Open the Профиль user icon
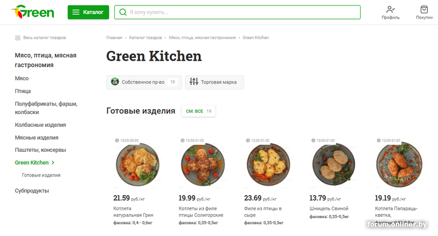The width and height of the screenshot is (438, 236). (390, 9)
